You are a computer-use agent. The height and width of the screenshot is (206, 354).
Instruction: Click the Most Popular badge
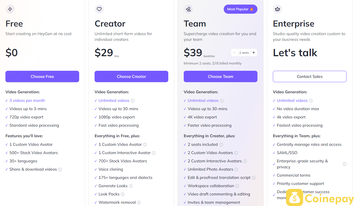click(x=241, y=9)
